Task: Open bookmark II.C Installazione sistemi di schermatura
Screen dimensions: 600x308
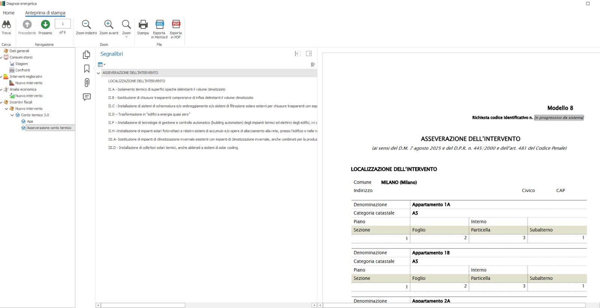Action: [213, 106]
